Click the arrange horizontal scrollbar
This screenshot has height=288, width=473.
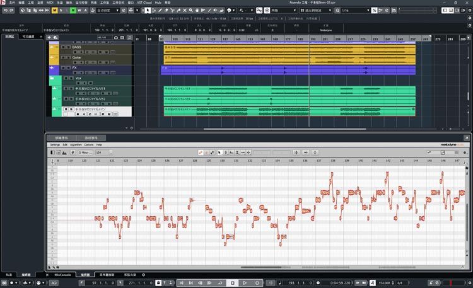(284, 129)
